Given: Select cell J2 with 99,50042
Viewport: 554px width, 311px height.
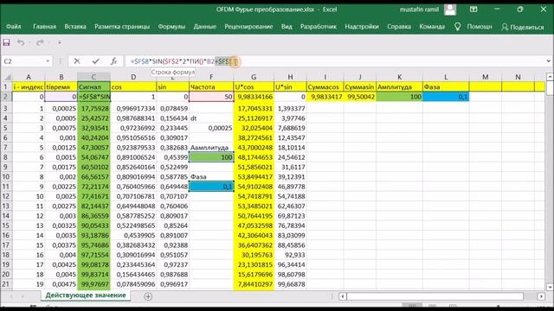Looking at the screenshot, I should pyautogui.click(x=360, y=97).
